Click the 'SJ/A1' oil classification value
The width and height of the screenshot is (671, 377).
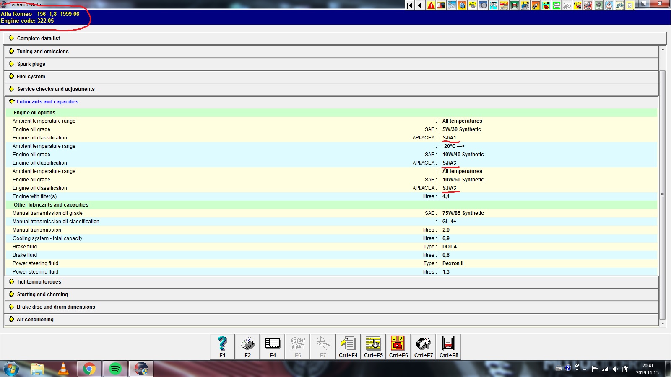[449, 138]
